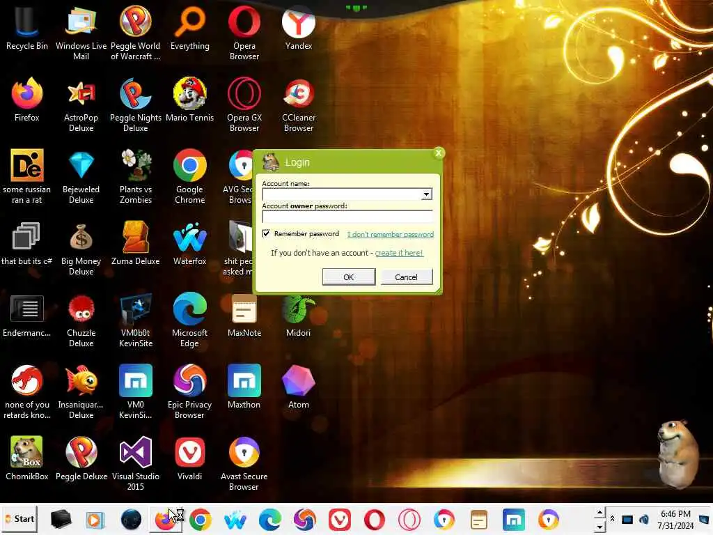The image size is (713, 535).
Task: Click the Opera GX taskbar icon
Action: tap(409, 520)
